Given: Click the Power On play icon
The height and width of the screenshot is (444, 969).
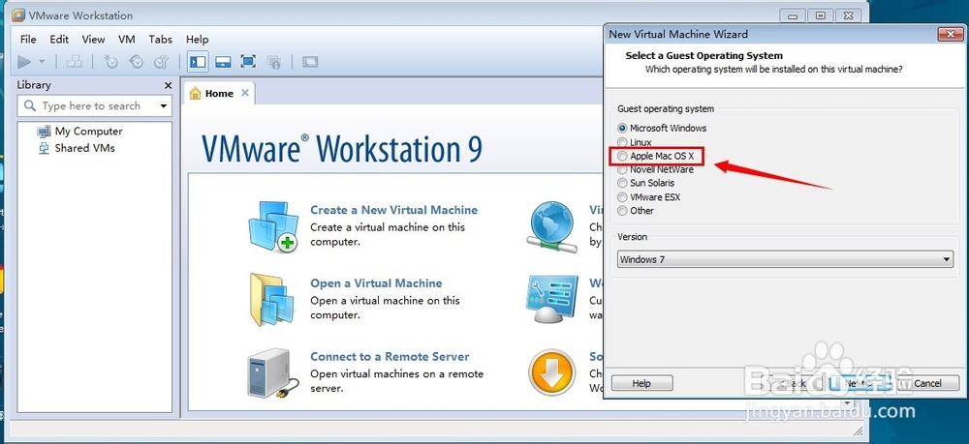Looking at the screenshot, I should (x=24, y=62).
